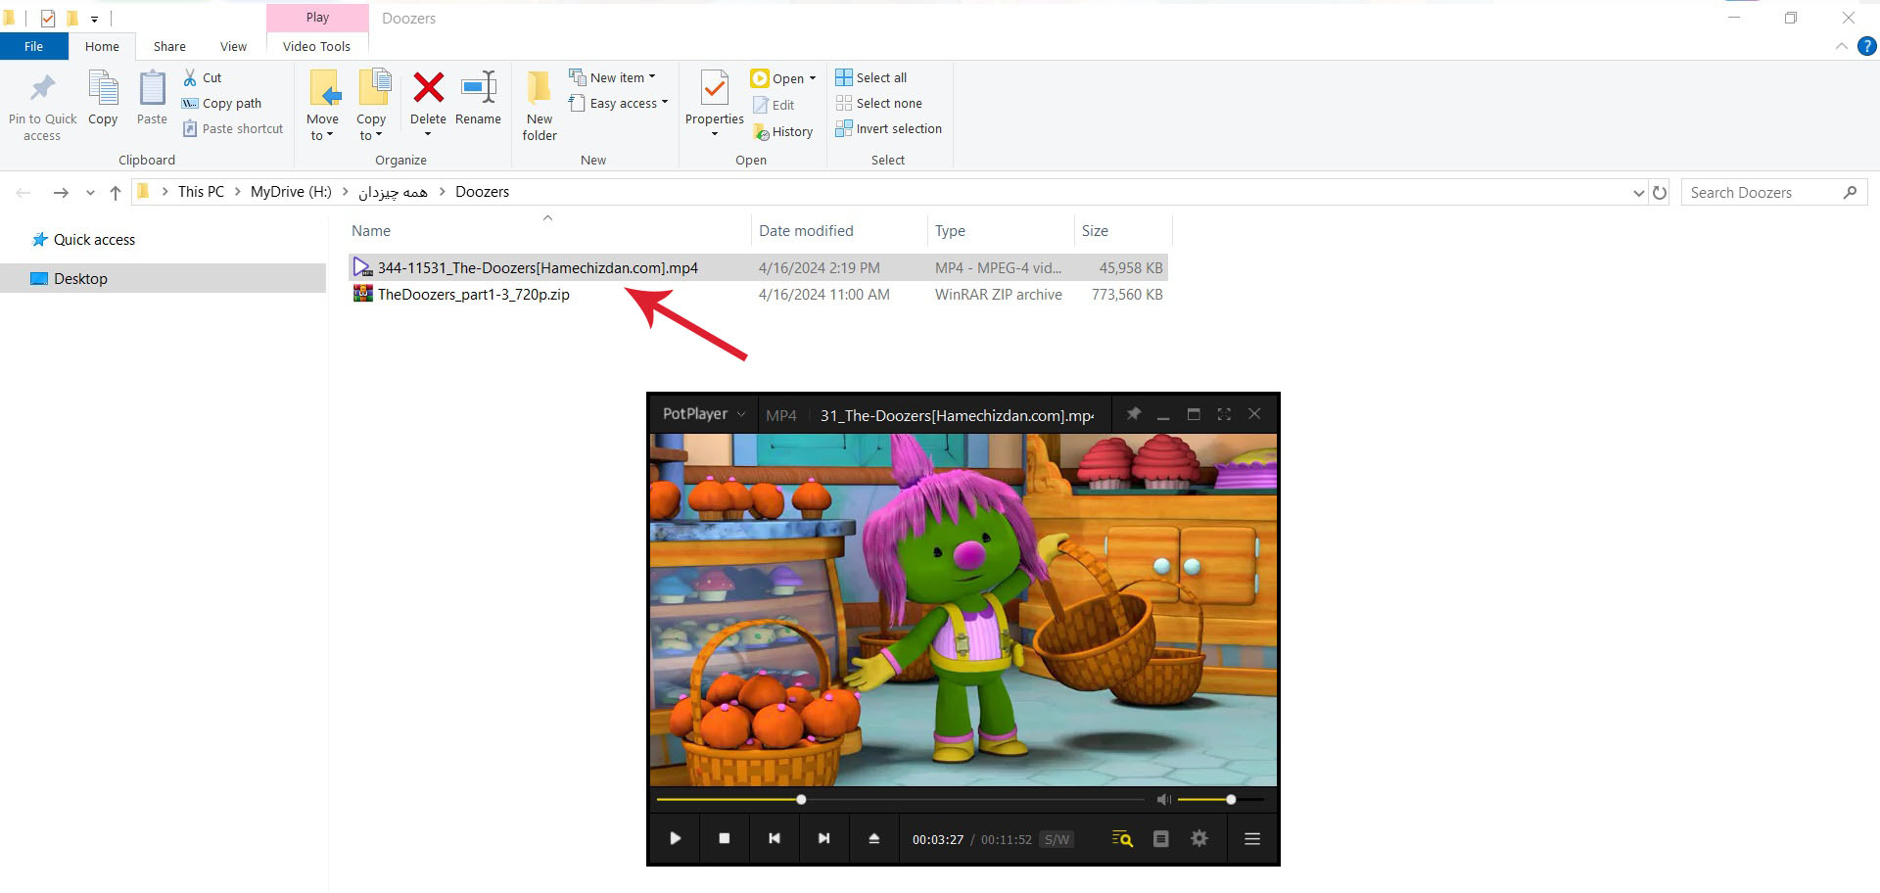The height and width of the screenshot is (893, 1880).
Task: Show file History
Action: (x=782, y=131)
